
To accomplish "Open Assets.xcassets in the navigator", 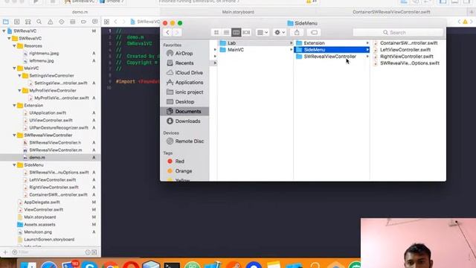I will click(39, 225).
